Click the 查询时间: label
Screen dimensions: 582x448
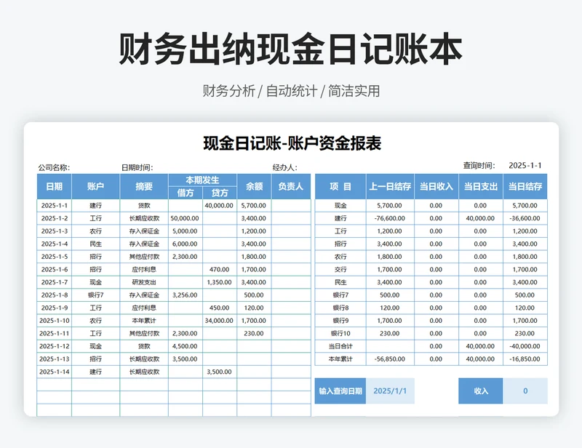pos(479,166)
